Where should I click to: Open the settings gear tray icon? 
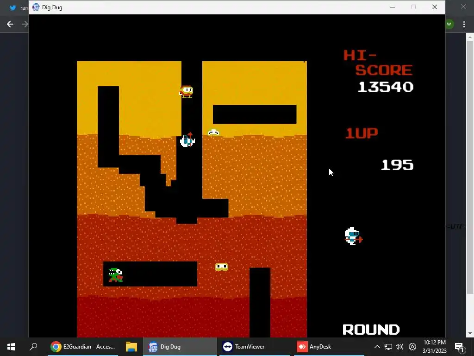(412, 347)
